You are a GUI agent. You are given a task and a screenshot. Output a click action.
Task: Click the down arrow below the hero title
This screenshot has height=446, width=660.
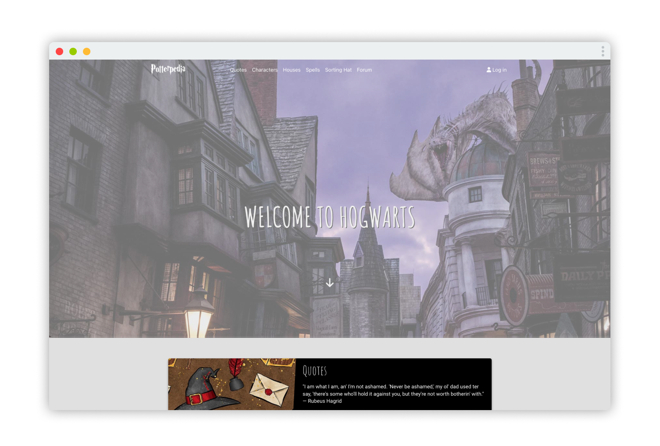[330, 283]
